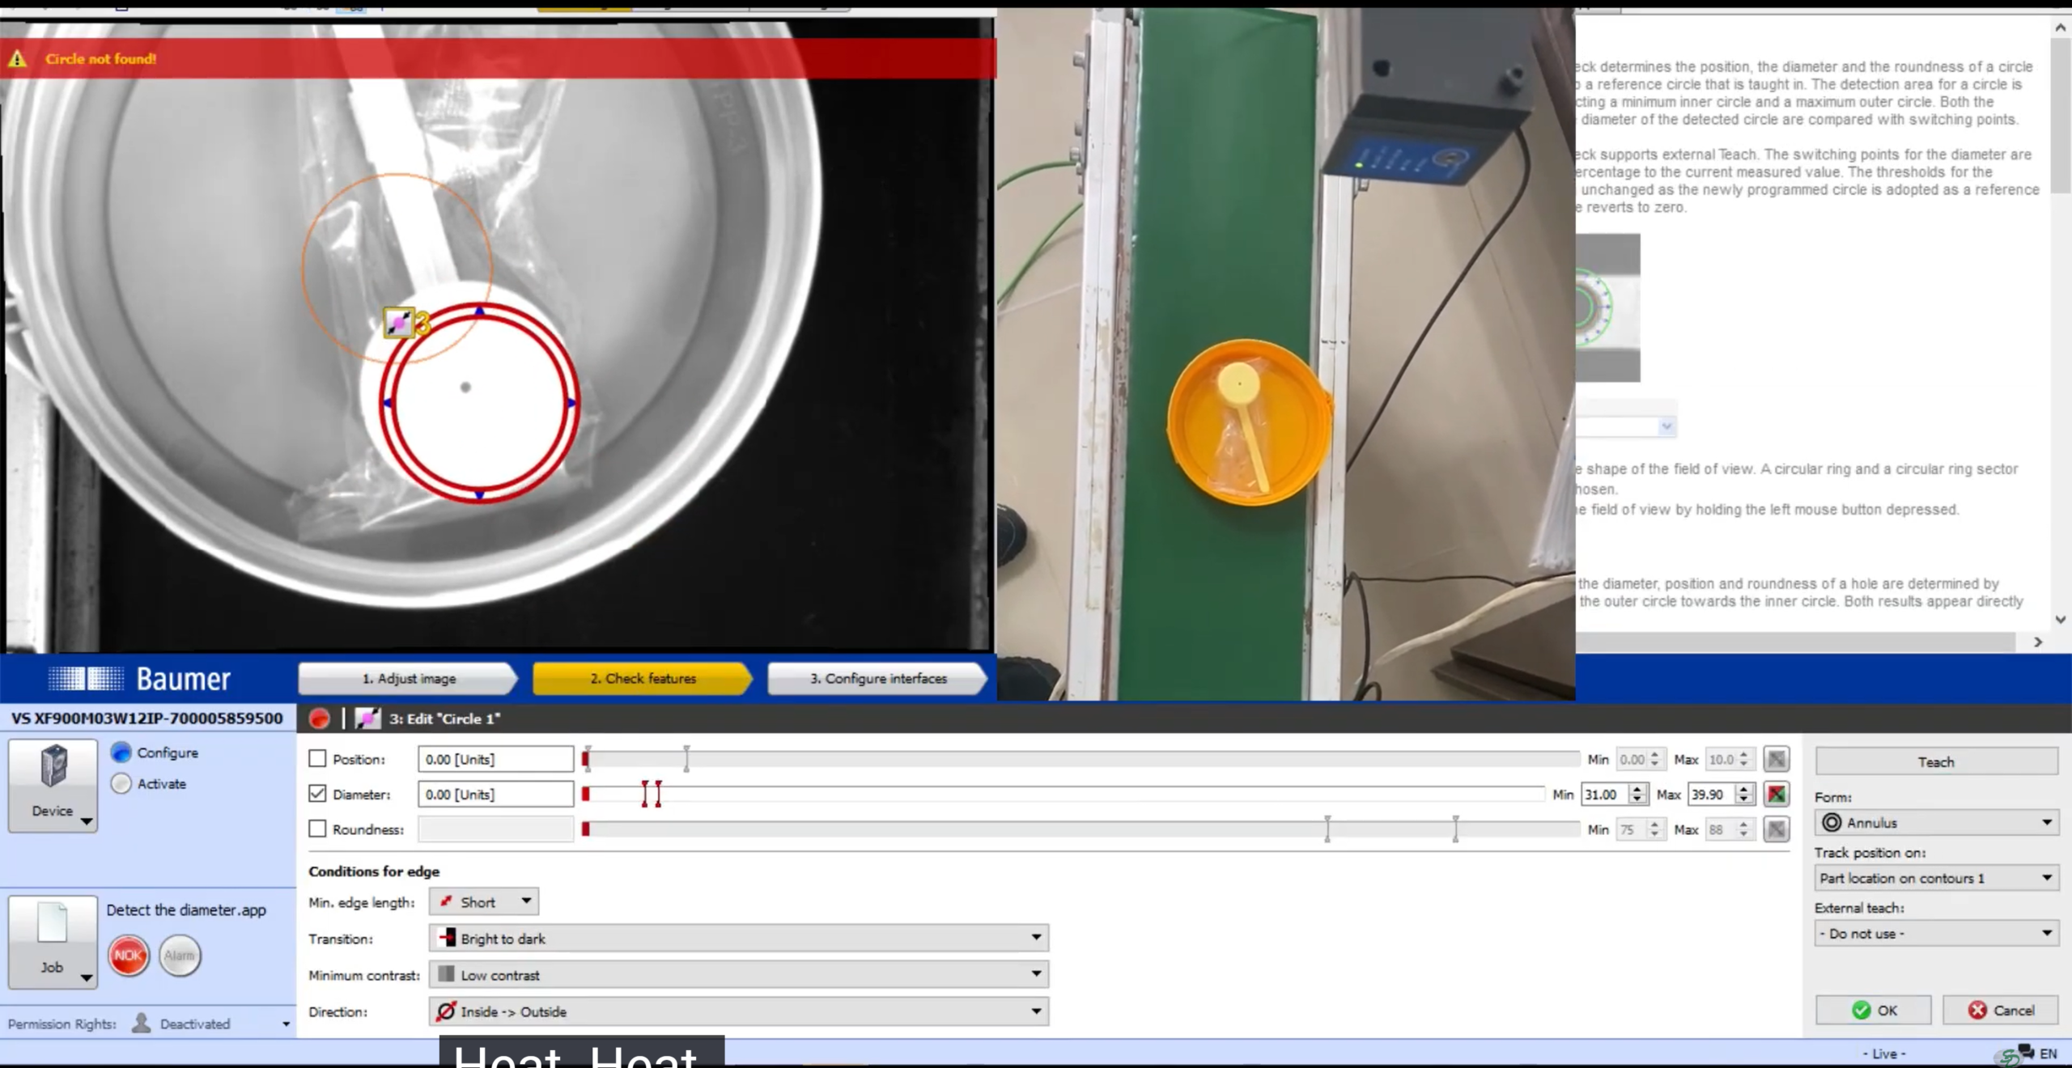
Task: Toggle Roundness teach limits icon
Action: (x=1776, y=829)
